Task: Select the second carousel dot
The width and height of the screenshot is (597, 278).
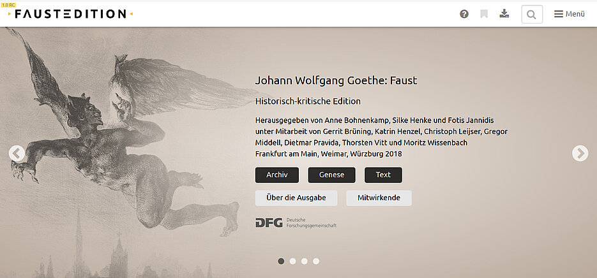Action: [292, 261]
